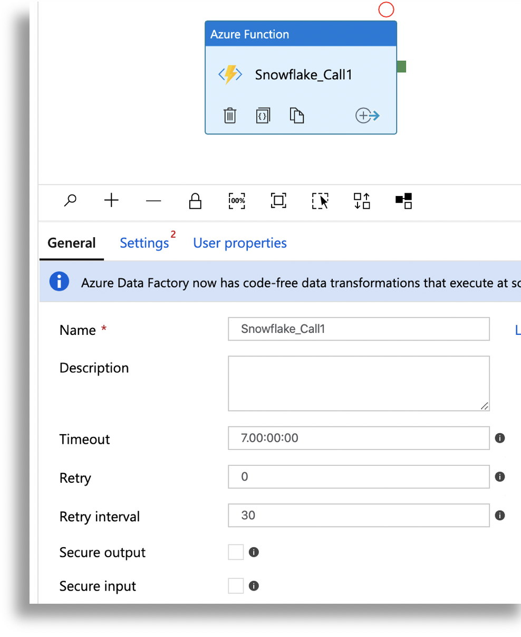This screenshot has width=521, height=637.
Task: Click the Timeout field showing 7.00:00:00
Action: pos(359,438)
